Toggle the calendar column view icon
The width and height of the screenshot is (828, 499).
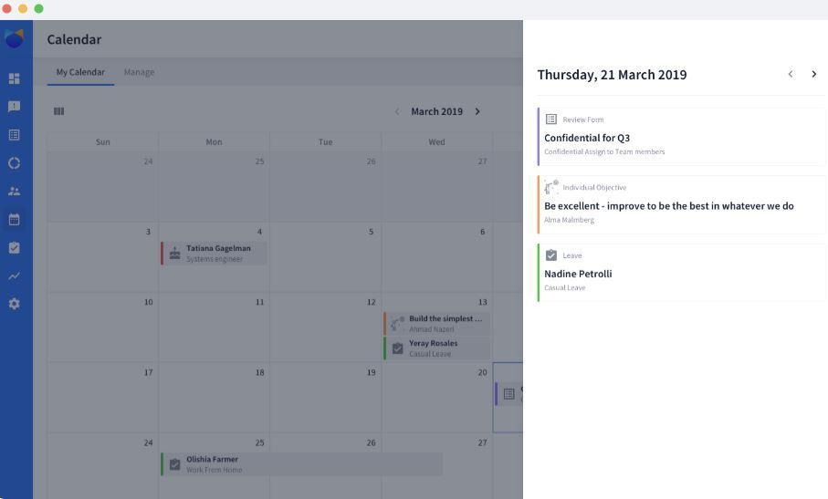tap(59, 111)
